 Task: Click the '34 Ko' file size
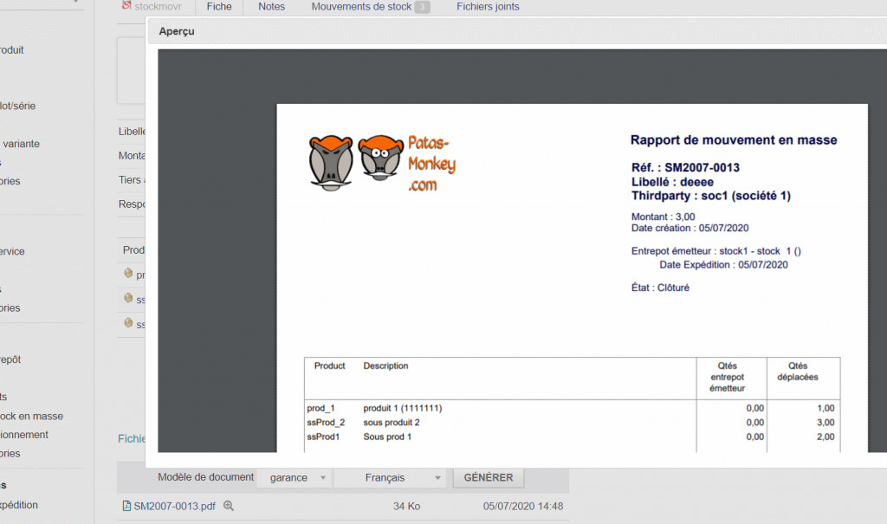[x=407, y=506]
